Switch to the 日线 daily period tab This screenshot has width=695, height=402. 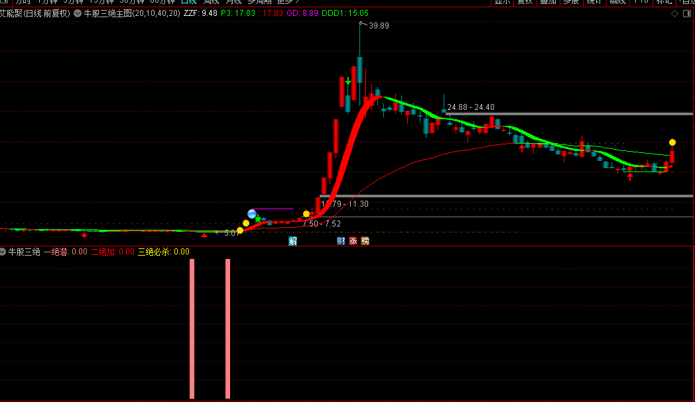(x=189, y=2)
